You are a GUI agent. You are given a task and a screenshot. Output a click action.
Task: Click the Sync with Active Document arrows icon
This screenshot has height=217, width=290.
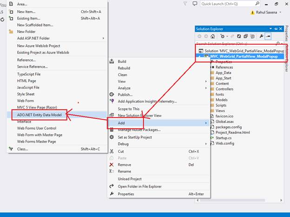[232, 36]
